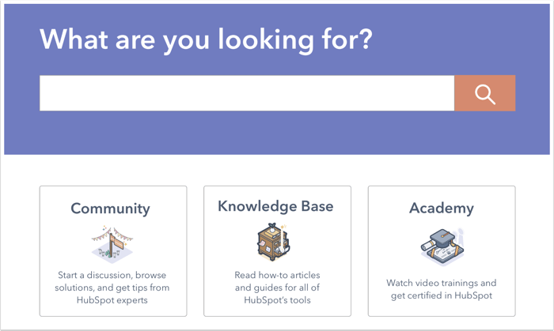This screenshot has width=554, height=331.
Task: Open the Academy heading link
Action: tap(442, 208)
